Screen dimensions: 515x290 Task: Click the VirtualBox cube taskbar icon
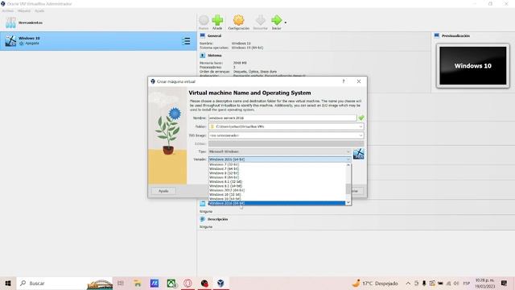click(220, 283)
